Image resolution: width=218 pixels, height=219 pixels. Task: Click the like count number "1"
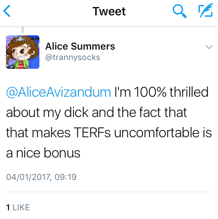8,207
